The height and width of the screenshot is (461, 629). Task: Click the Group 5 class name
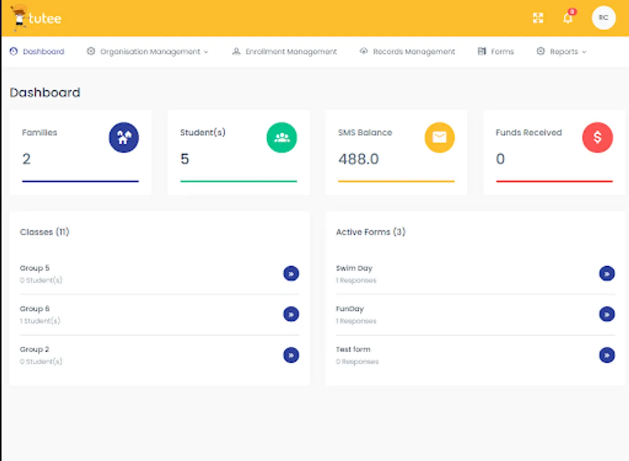tap(35, 268)
